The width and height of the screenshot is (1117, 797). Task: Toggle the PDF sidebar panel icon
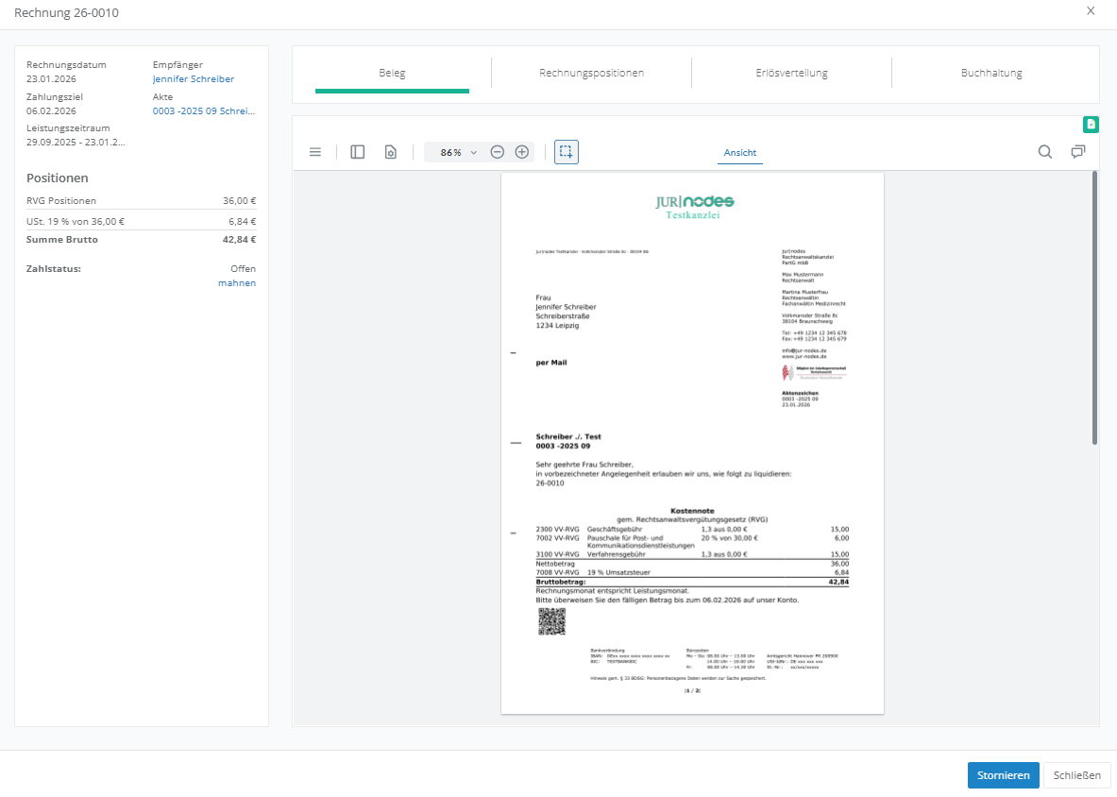pyautogui.click(x=358, y=152)
